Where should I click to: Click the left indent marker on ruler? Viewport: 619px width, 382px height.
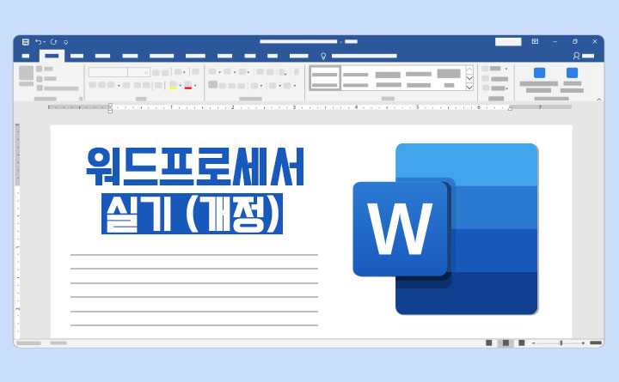point(110,107)
